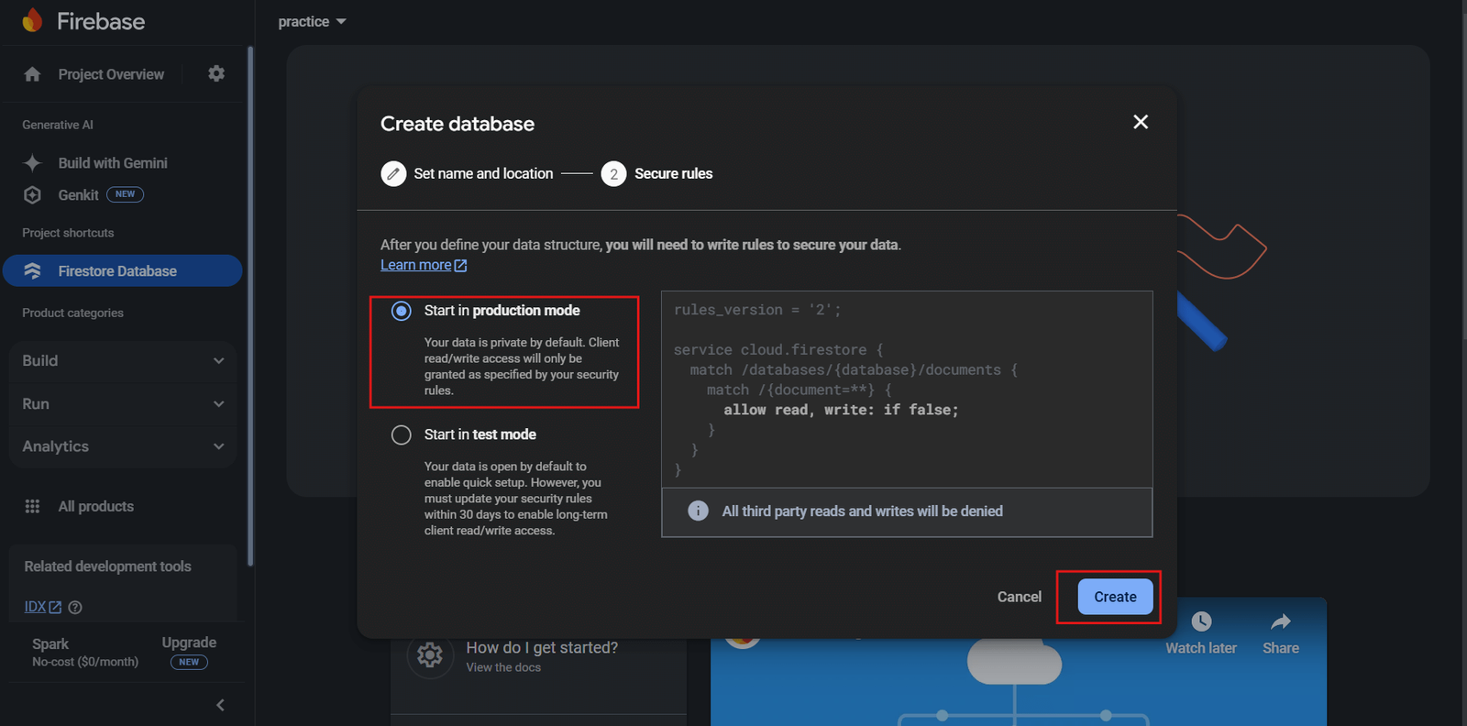The image size is (1467, 726).
Task: Click the All products grid icon
Action: click(32, 507)
